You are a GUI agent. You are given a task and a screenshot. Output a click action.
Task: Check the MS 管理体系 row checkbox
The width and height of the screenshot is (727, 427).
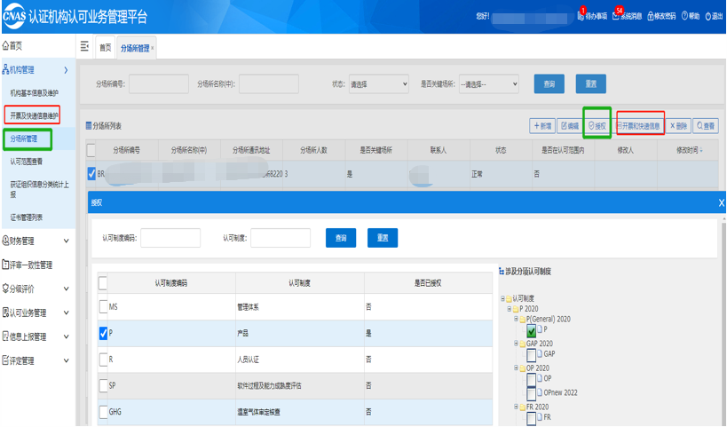pos(103,306)
